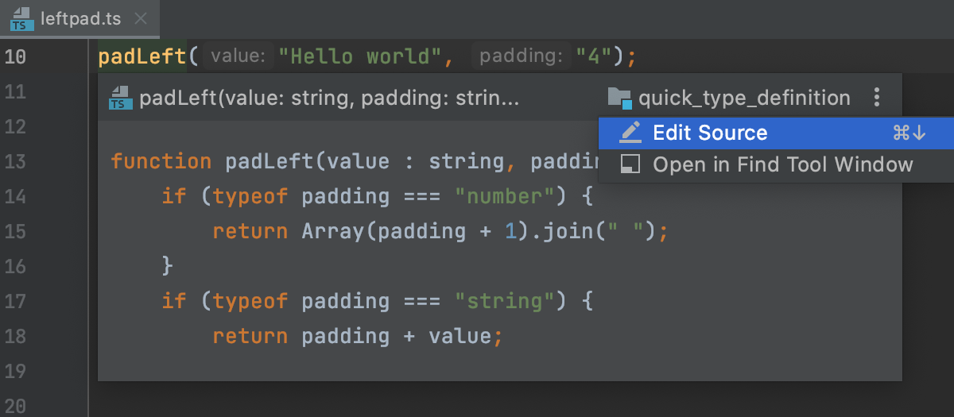Click the Find Tool Window icon in the menu
Image resolution: width=954 pixels, height=417 pixels.
click(x=630, y=164)
